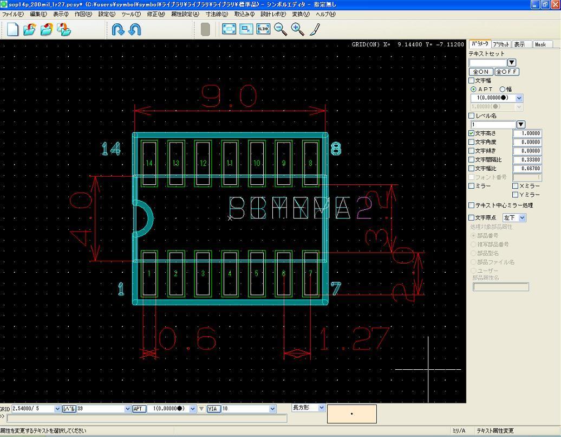Click the BLINK toolbar icon
561x437 pixels.
point(263,29)
